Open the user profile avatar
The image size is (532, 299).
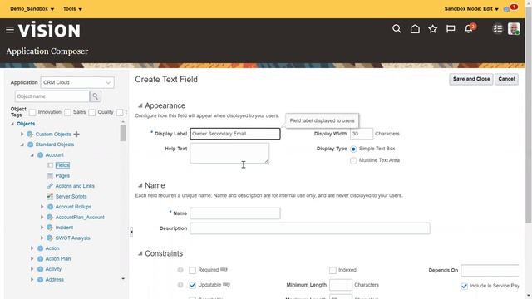[x=514, y=29]
